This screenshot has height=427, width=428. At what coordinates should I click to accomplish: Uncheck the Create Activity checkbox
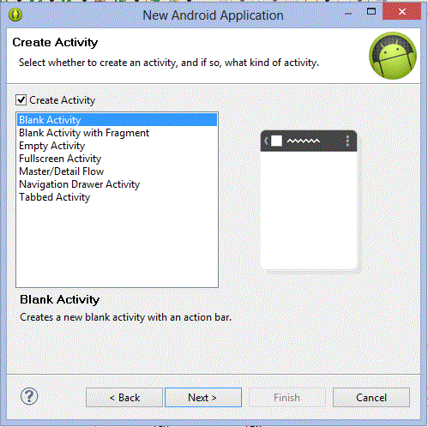click(21, 100)
